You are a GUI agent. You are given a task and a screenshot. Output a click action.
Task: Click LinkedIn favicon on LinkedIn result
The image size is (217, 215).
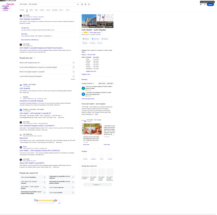pos(21,85)
